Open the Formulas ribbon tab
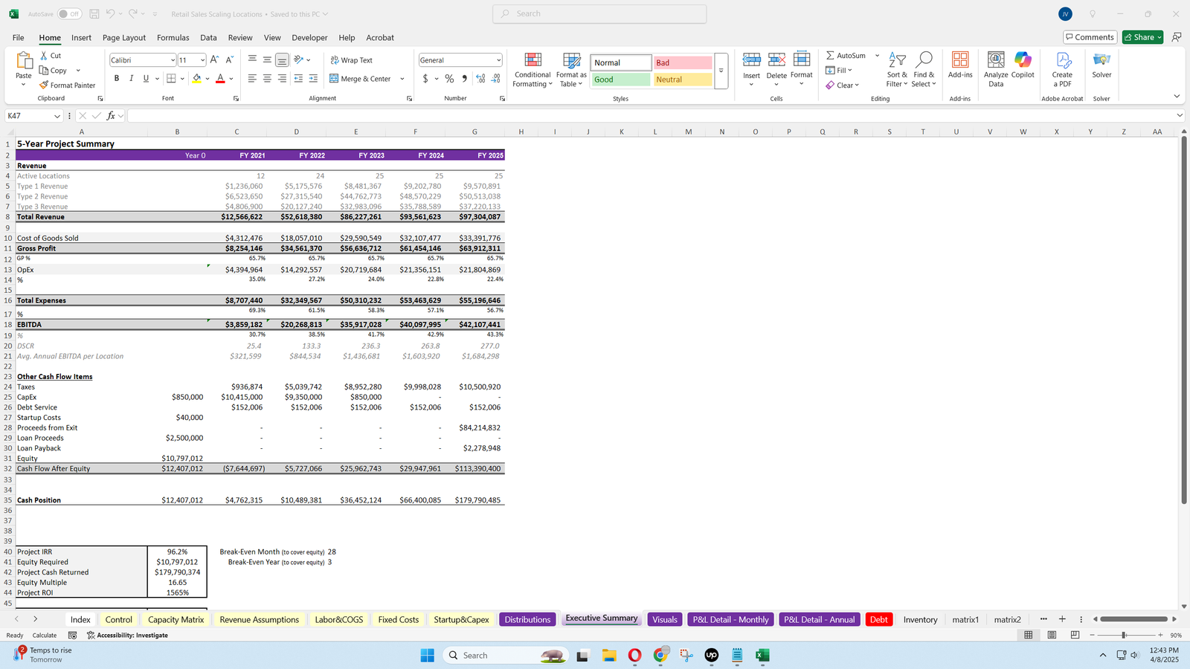Screen dimensions: 1190x669 (x=173, y=38)
